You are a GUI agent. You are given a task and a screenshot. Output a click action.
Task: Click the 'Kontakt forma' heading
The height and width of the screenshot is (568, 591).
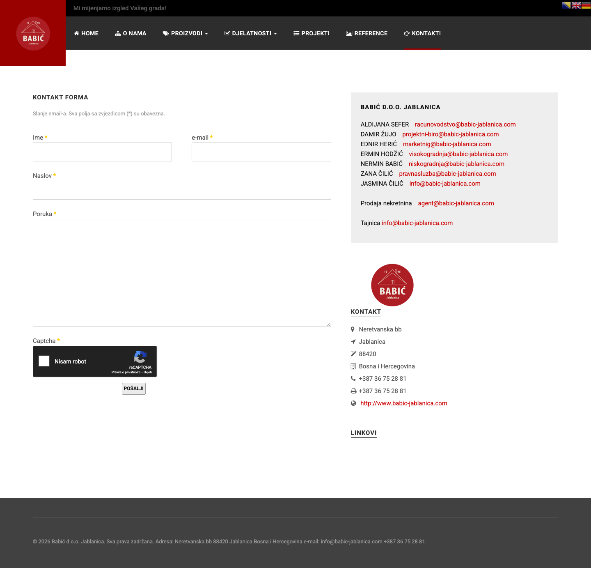(60, 97)
